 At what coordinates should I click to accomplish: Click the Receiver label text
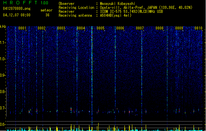pyautogui.click(x=66, y=11)
